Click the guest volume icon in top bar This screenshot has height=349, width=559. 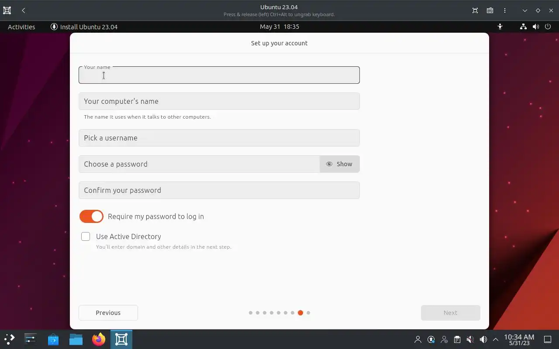[x=536, y=27]
